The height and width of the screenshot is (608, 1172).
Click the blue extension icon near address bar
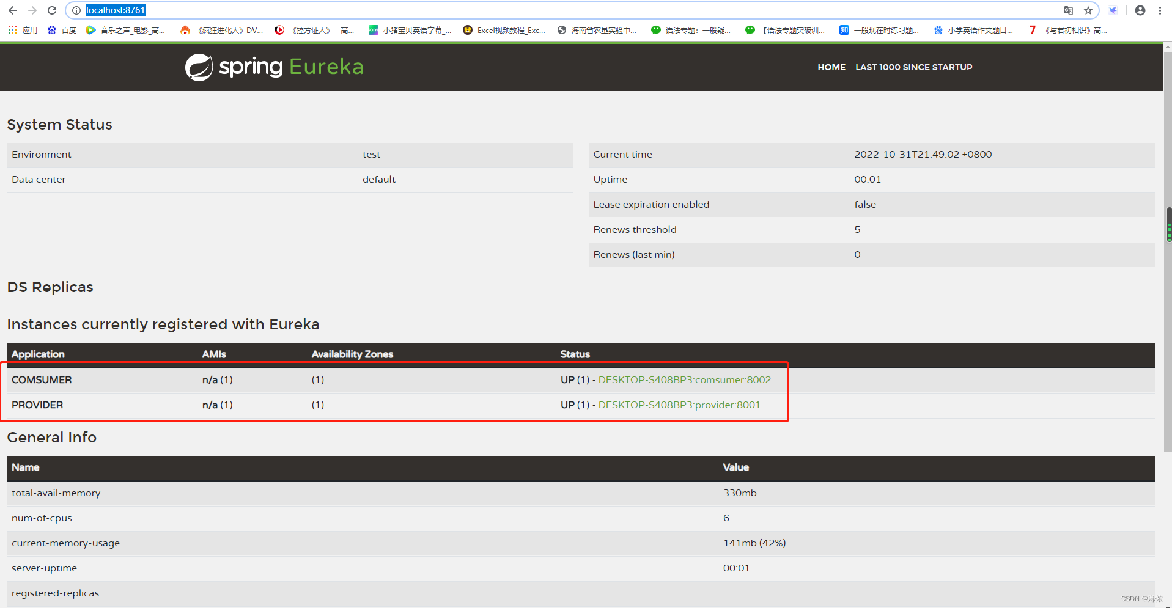tap(1113, 10)
